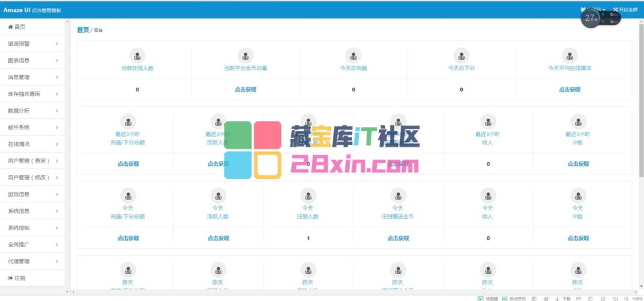Open the 游戏信息 sidebar menu

[x=32, y=194]
